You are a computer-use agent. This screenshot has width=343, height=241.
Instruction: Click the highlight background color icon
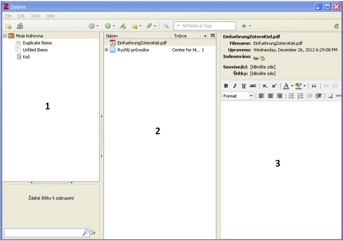(x=298, y=86)
